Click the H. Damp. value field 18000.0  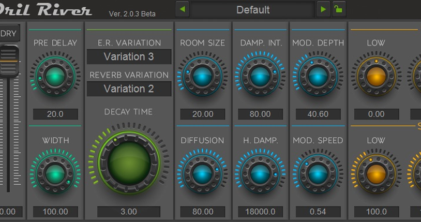click(260, 212)
